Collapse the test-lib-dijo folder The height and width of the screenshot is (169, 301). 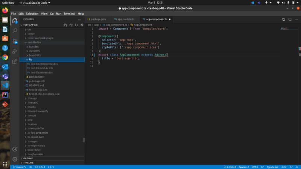click(34, 42)
